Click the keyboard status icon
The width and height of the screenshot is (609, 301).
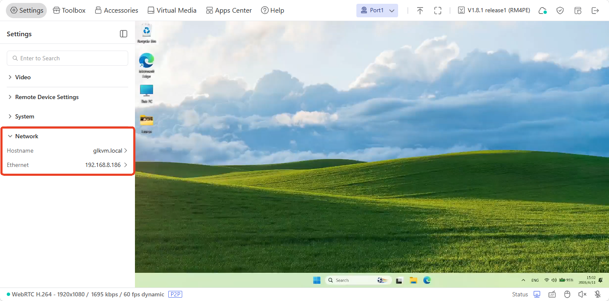tap(552, 294)
